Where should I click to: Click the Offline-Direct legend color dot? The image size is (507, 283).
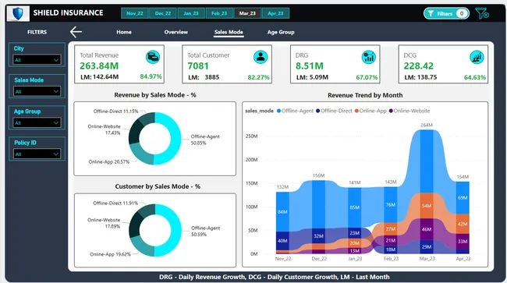tap(317, 111)
